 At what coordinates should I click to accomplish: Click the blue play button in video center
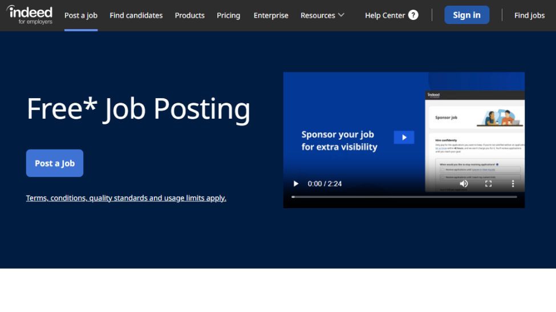coord(404,137)
